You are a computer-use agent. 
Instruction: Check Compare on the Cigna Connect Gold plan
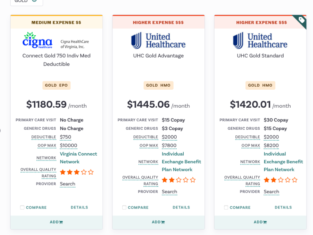[22, 208]
